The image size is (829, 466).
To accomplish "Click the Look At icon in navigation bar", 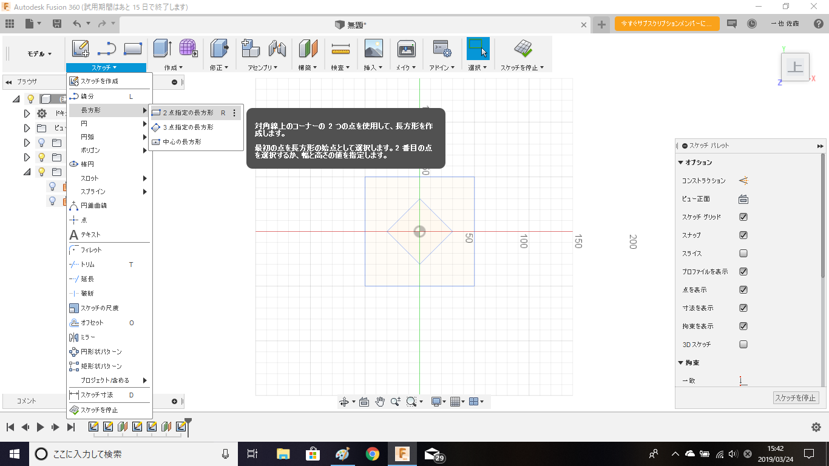I will pos(364,402).
